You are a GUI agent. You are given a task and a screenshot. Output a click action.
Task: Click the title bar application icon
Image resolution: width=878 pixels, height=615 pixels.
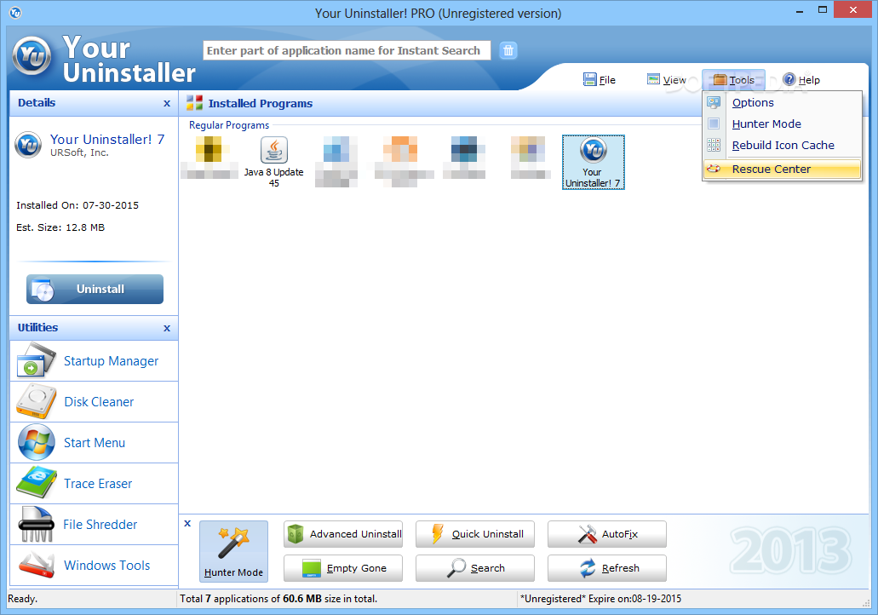pyautogui.click(x=15, y=12)
